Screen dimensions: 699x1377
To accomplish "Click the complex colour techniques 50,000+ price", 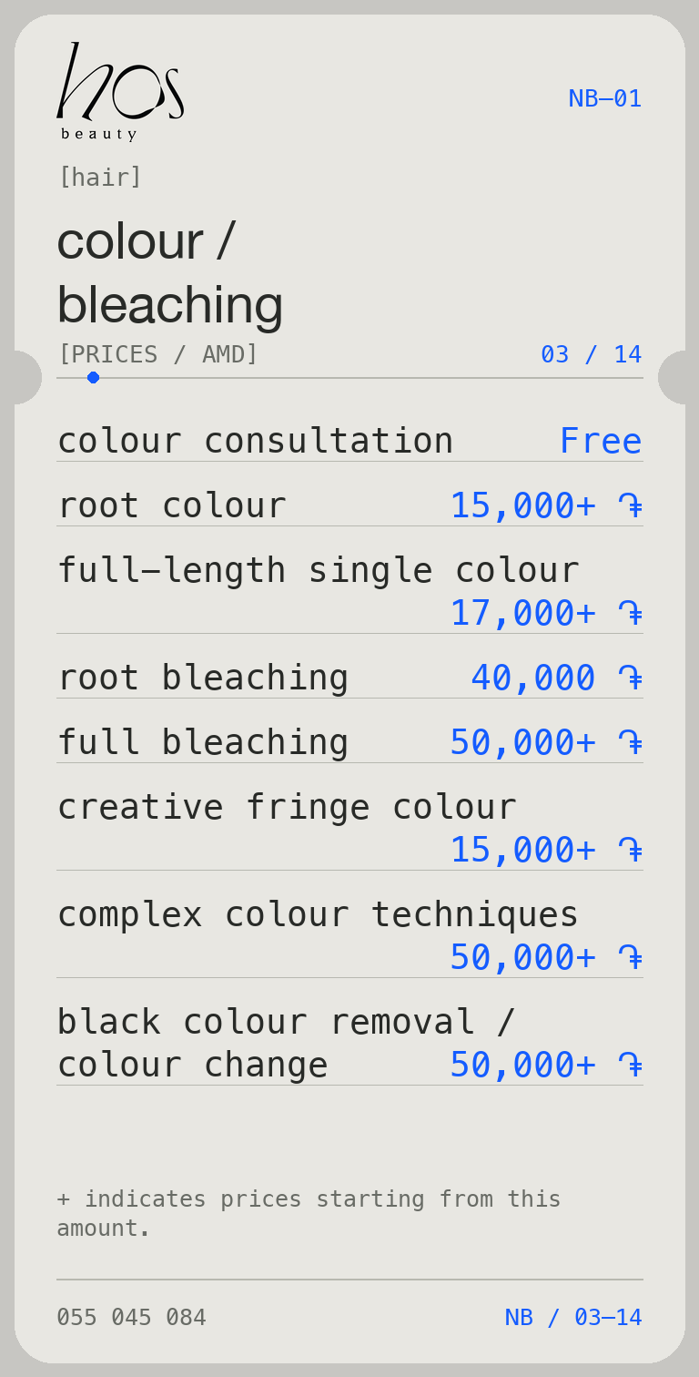I will pos(547,957).
